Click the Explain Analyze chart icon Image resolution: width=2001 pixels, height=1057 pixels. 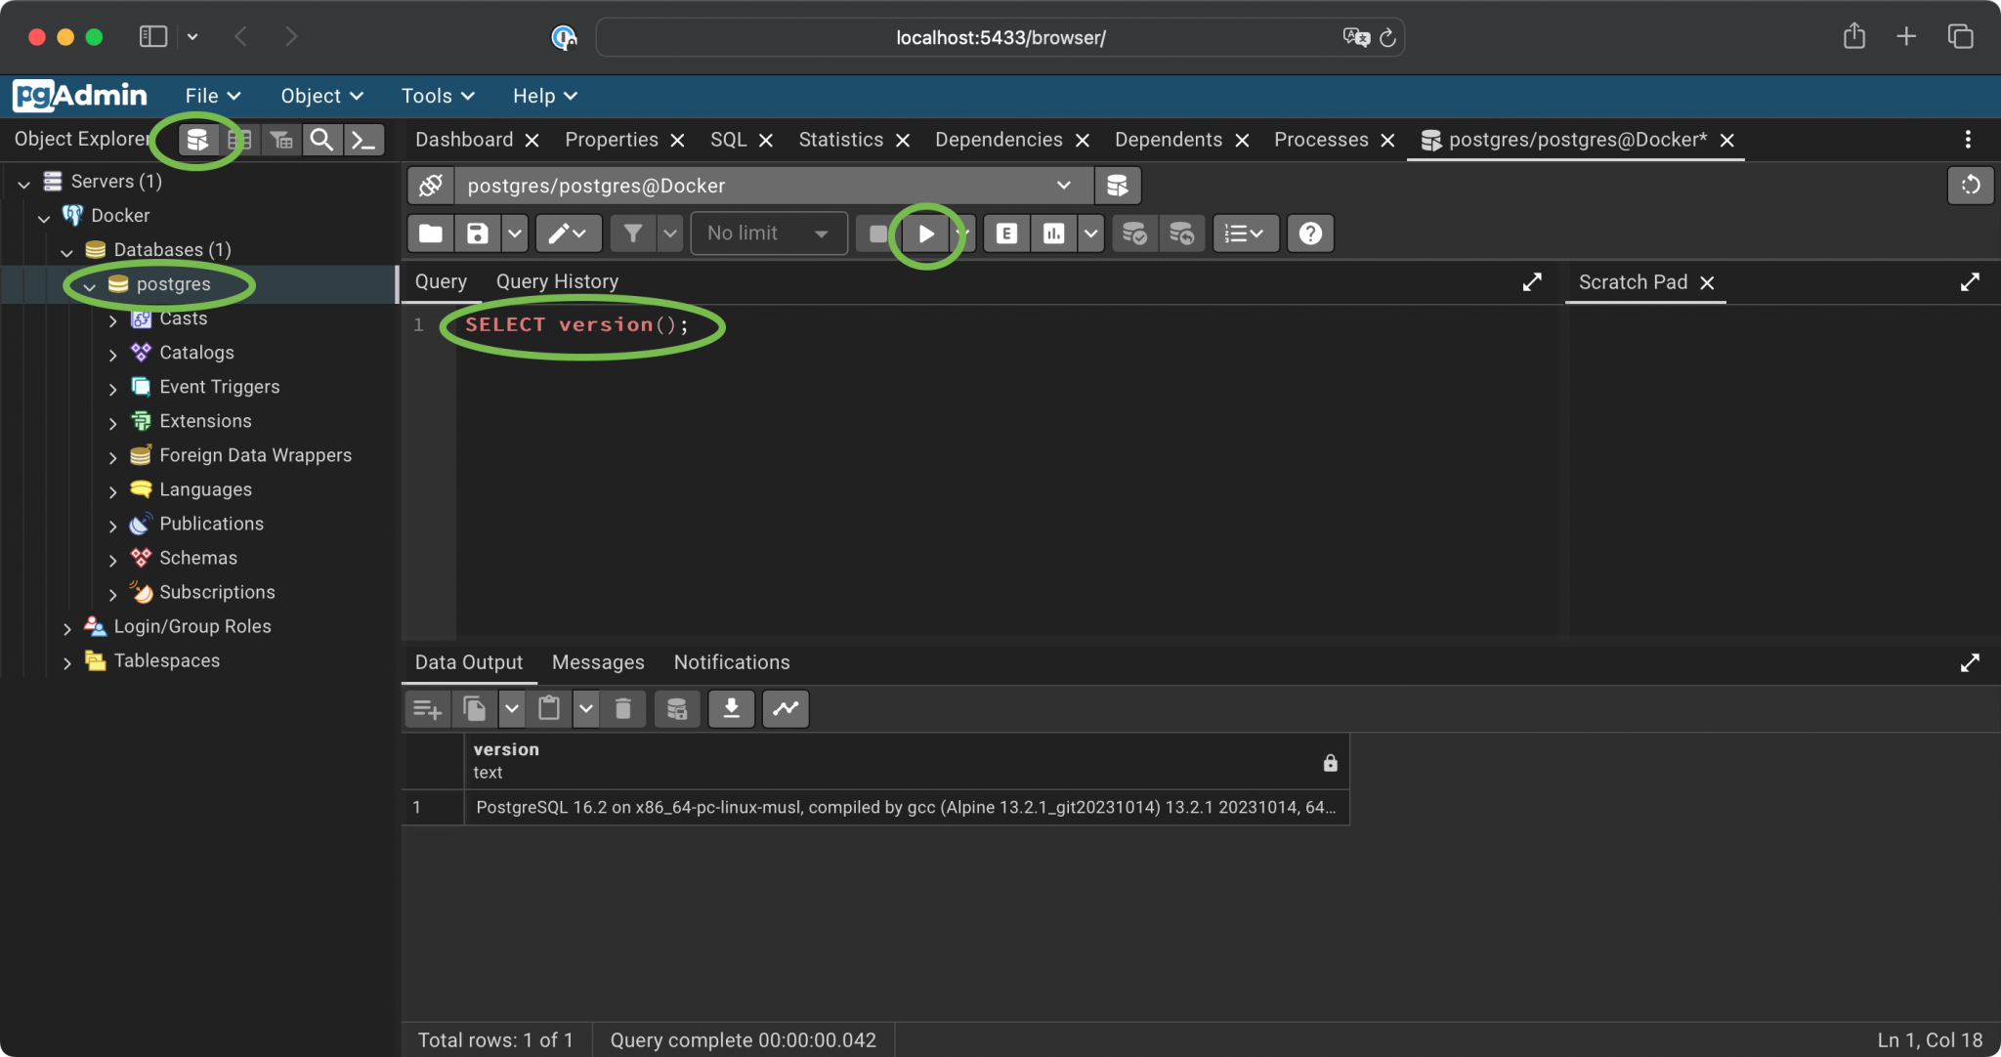1053,233
